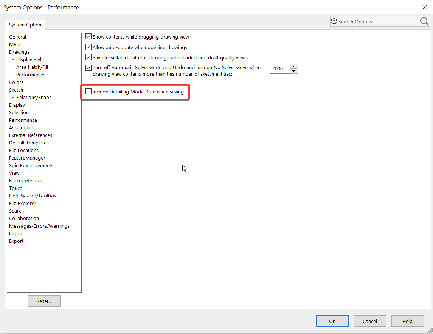433x334 pixels.
Task: Select Display Style under Drawings
Action: 30,59
